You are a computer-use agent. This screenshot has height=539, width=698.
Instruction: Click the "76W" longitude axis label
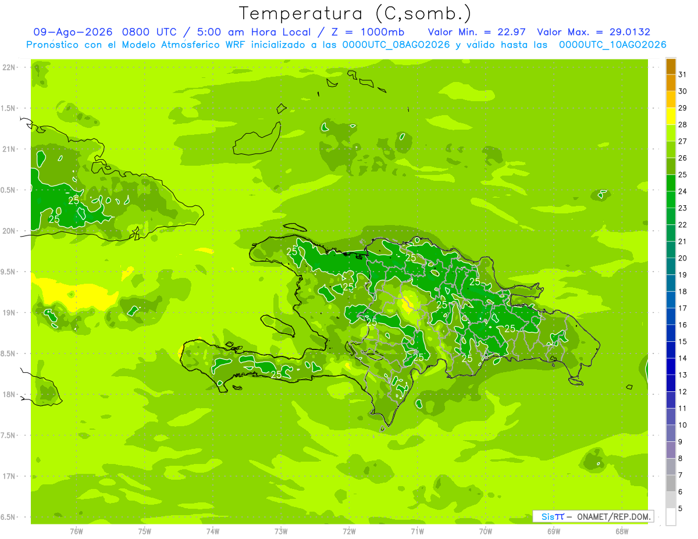pos(76,531)
